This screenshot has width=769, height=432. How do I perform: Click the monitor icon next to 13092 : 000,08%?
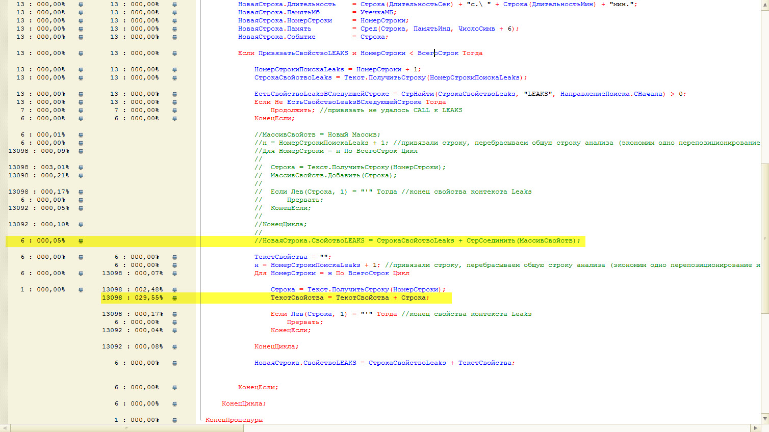point(174,347)
